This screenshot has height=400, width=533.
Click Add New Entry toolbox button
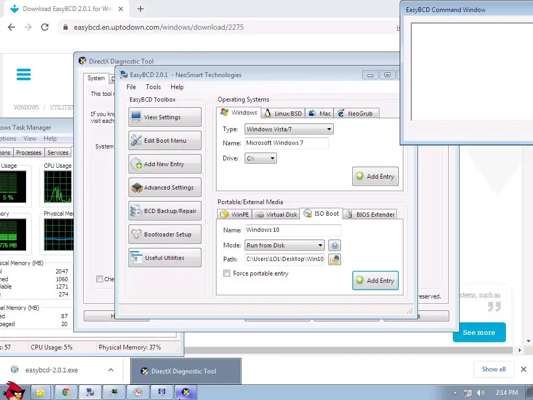[165, 164]
